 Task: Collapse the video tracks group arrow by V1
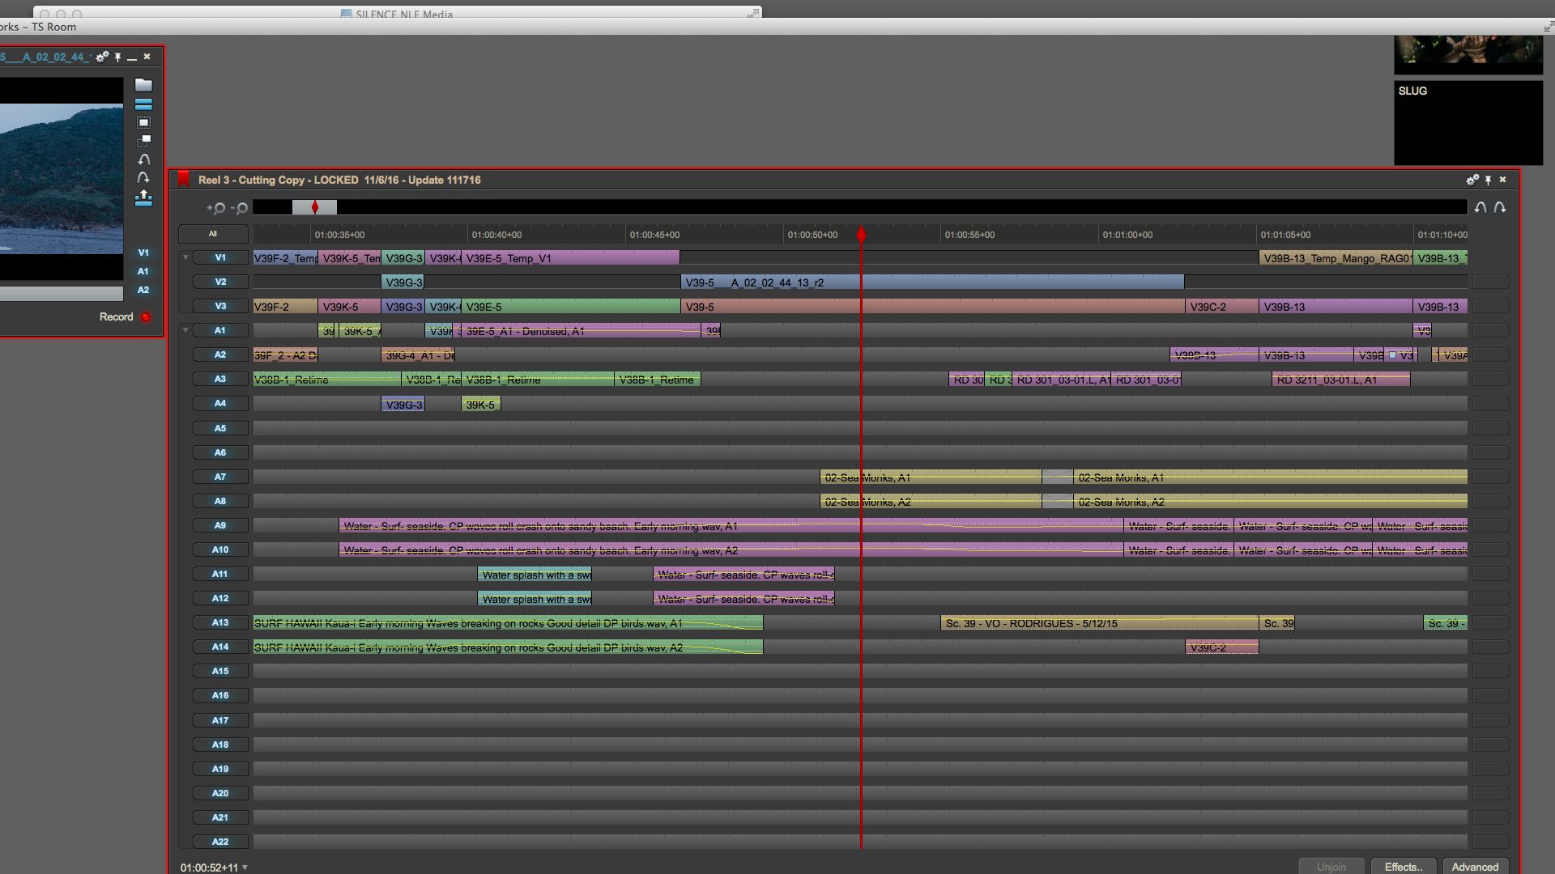(x=185, y=257)
